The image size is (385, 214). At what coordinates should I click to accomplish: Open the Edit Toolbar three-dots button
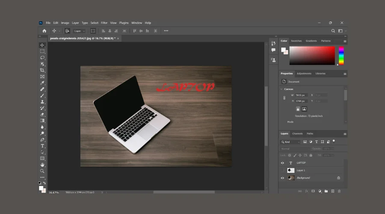click(x=42, y=177)
